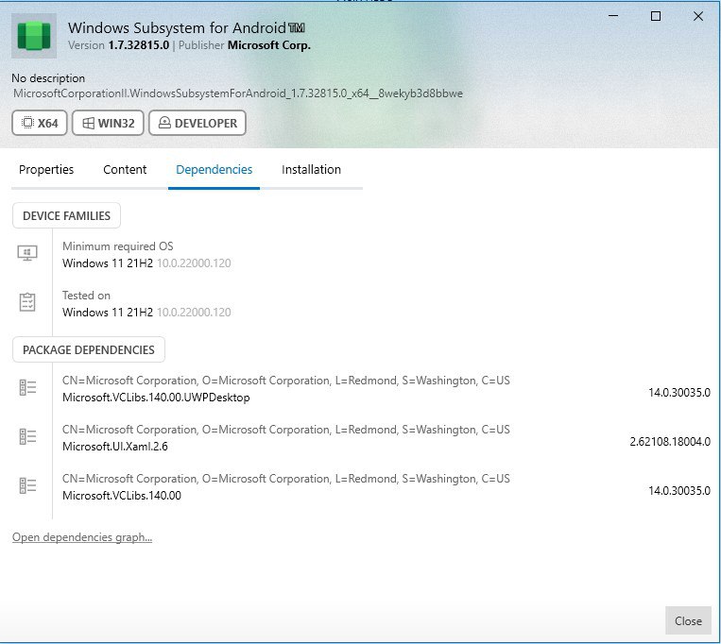
Task: Click the No description text
Action: [48, 78]
